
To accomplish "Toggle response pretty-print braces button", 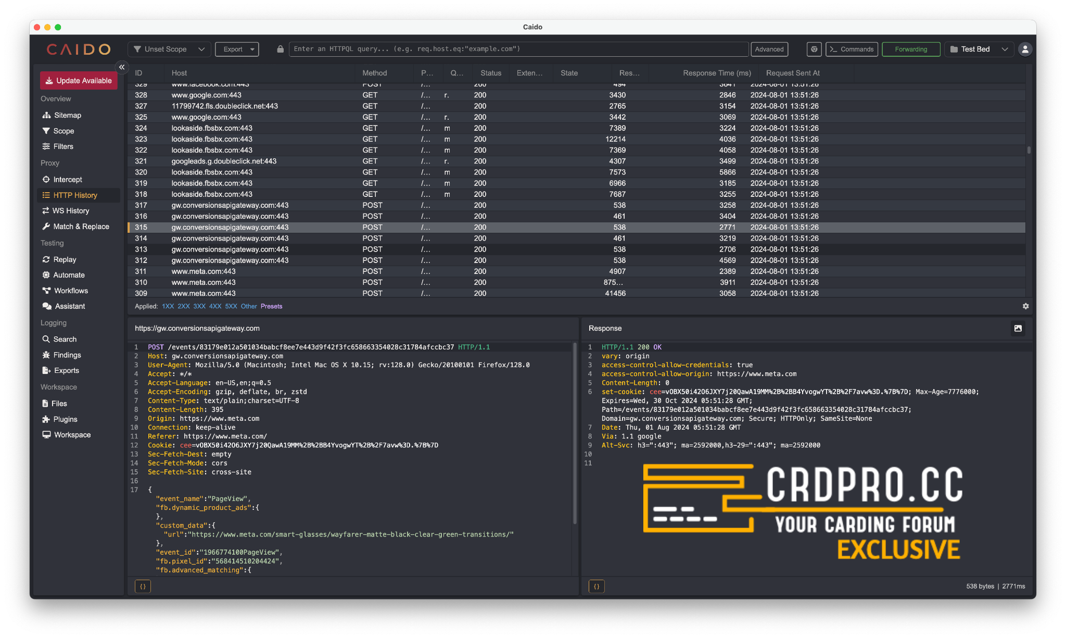I will click(597, 586).
